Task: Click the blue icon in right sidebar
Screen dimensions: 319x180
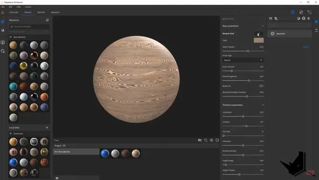Action: [x=316, y=21]
